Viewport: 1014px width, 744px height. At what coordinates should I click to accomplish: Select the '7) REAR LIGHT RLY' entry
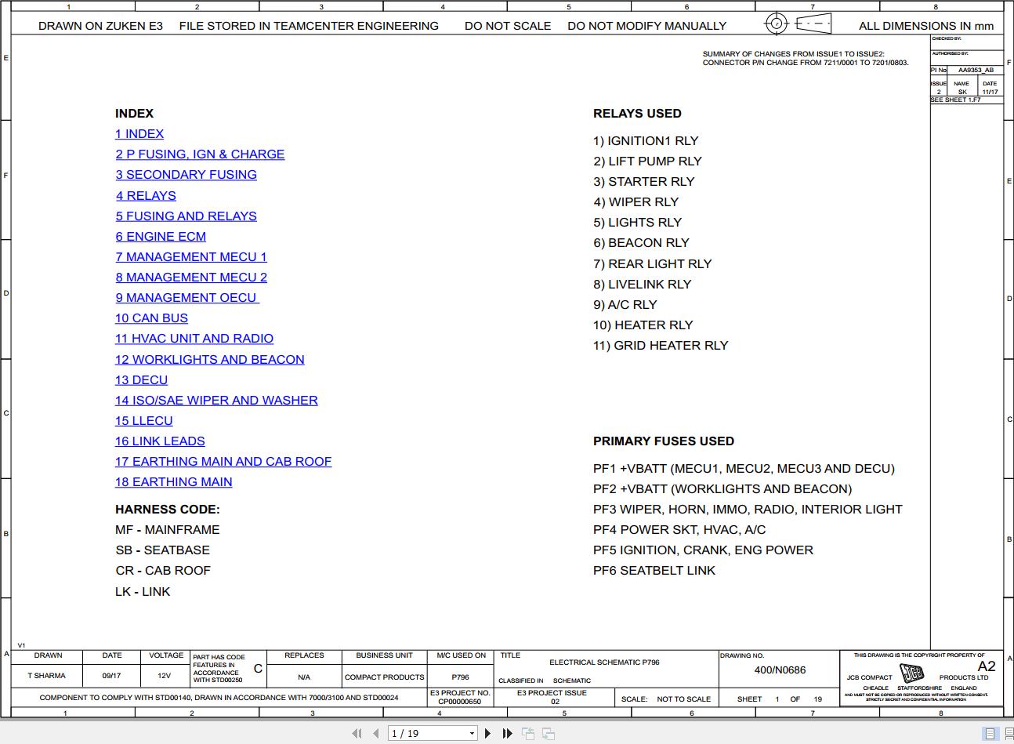pyautogui.click(x=652, y=264)
